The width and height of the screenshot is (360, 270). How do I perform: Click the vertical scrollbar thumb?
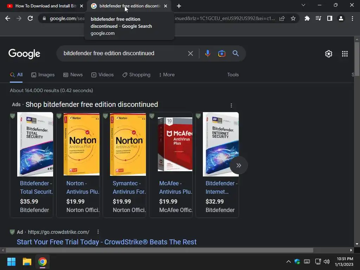tap(357, 59)
